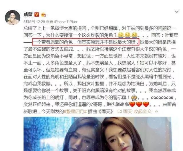Image resolution: width=183 pixels, height=151 pixels.
Task: Open the #繁星四月# hashtag topic
Action: 75,111
